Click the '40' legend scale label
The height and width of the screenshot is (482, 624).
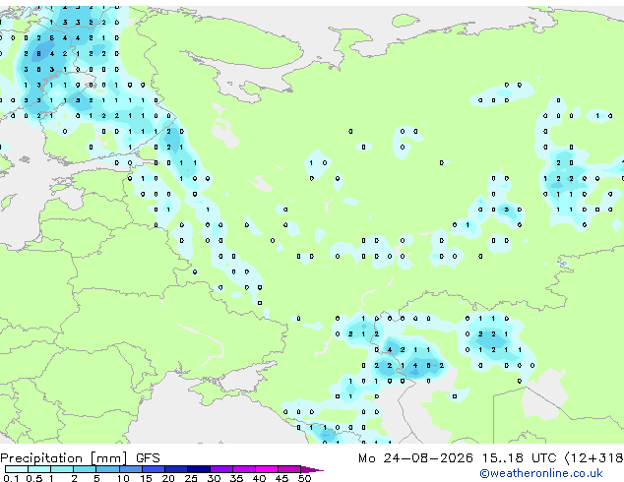coord(259,478)
